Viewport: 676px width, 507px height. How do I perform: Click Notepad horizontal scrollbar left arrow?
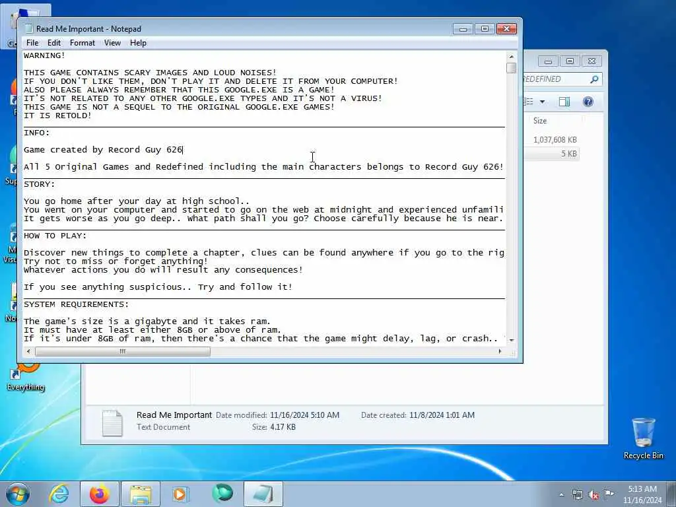click(x=28, y=351)
